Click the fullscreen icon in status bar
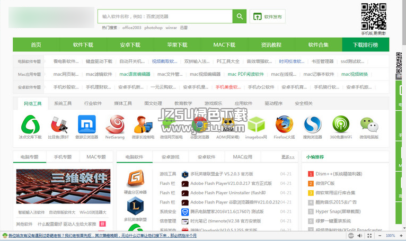Screen dimensions: 406x241 click(369, 236)
